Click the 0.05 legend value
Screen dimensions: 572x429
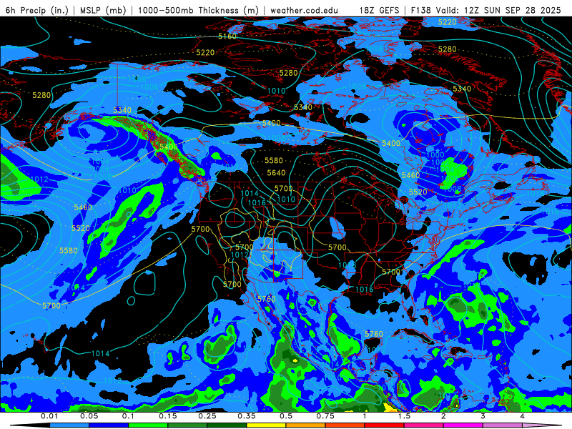89,416
